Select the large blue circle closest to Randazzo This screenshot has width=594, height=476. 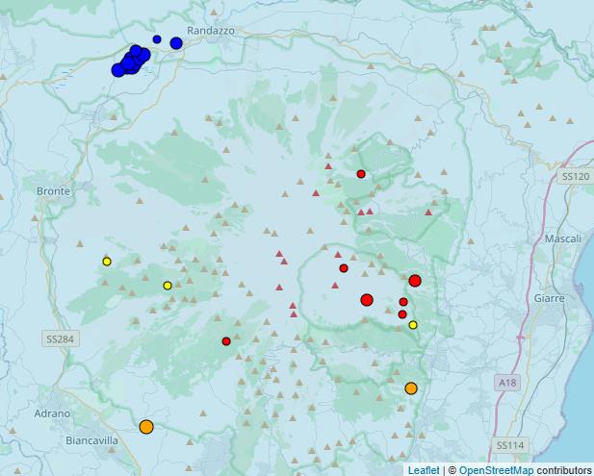[x=176, y=43]
